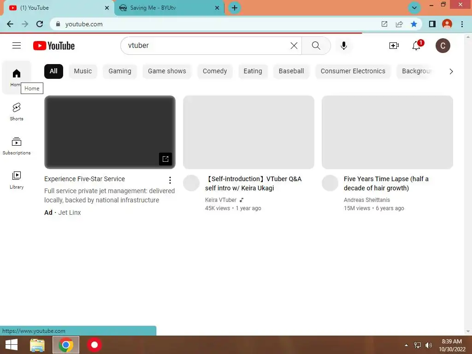Go to Home in the sidebar
The image size is (472, 354).
point(16,77)
